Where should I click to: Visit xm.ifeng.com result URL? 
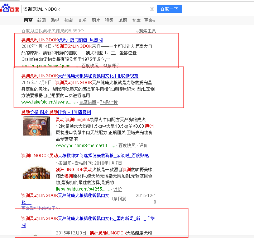pos(48,65)
